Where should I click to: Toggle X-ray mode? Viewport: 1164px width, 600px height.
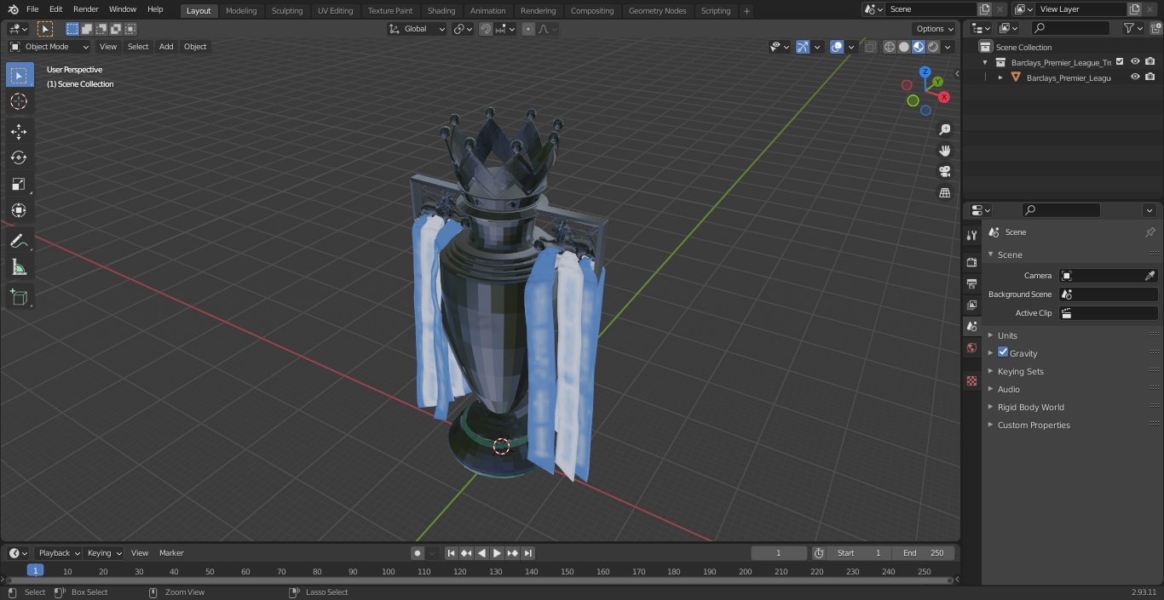pyautogui.click(x=870, y=47)
